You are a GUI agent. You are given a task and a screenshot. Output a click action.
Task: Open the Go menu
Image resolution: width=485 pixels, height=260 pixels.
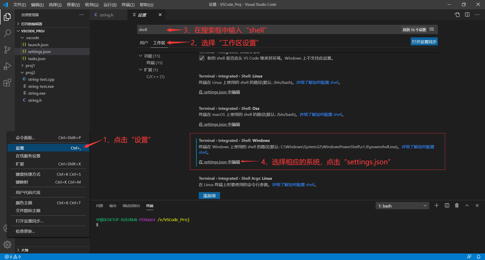pyautogui.click(x=92, y=5)
